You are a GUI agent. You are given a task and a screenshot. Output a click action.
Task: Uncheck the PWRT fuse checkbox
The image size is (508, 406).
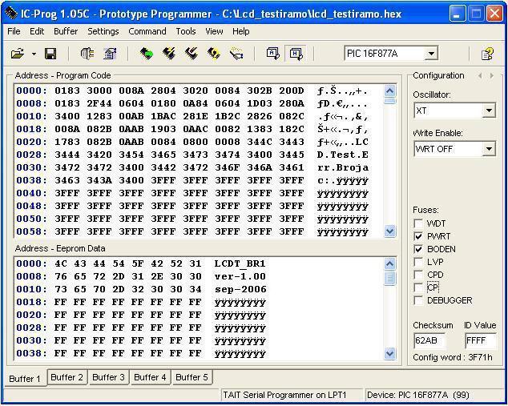point(418,236)
